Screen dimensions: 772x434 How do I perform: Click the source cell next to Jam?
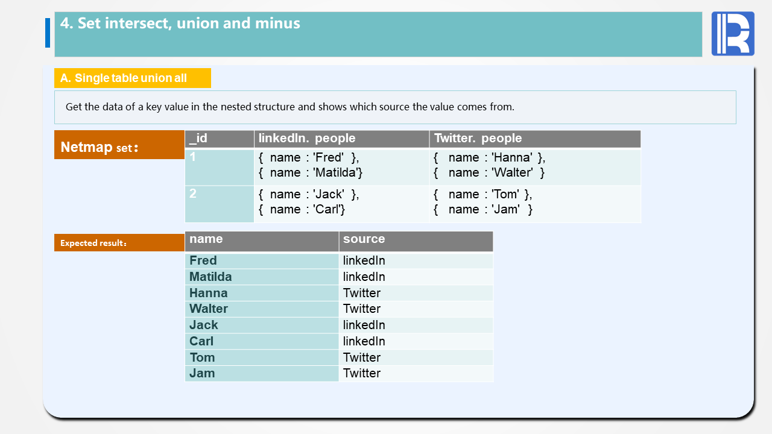click(416, 374)
